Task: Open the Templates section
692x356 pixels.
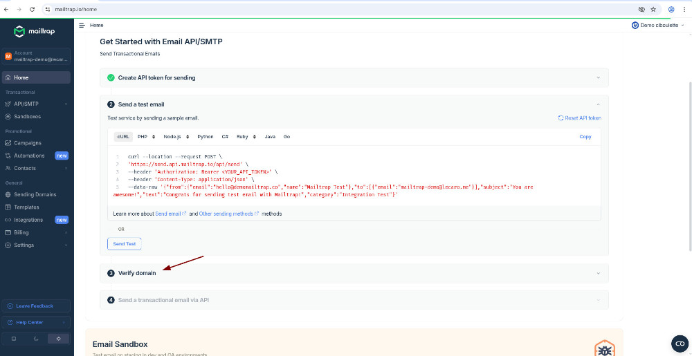Action: pyautogui.click(x=27, y=207)
